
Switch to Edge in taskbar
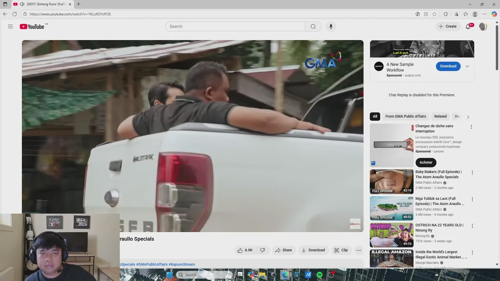[285, 275]
